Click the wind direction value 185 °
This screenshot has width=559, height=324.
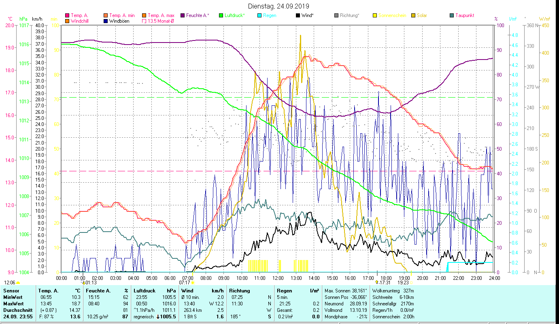[236, 317]
